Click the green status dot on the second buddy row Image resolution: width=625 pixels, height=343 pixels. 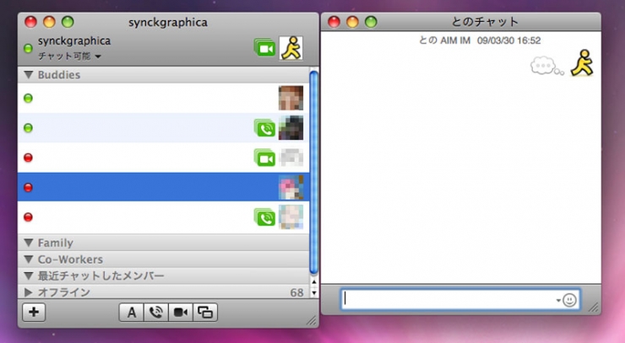coord(28,128)
